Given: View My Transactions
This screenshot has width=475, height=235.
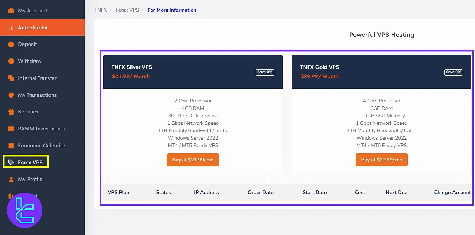Looking at the screenshot, I should (x=42, y=95).
